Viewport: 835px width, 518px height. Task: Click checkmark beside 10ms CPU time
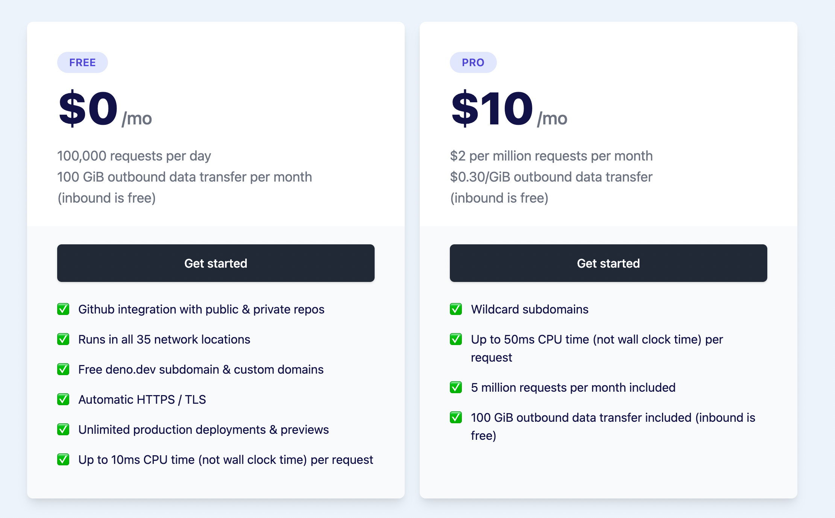tap(63, 459)
